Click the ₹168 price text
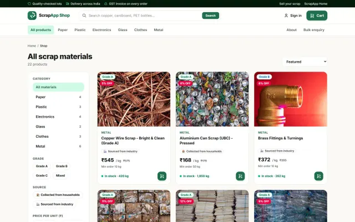Viewport: 355px width, 222px height. pyautogui.click(x=185, y=160)
